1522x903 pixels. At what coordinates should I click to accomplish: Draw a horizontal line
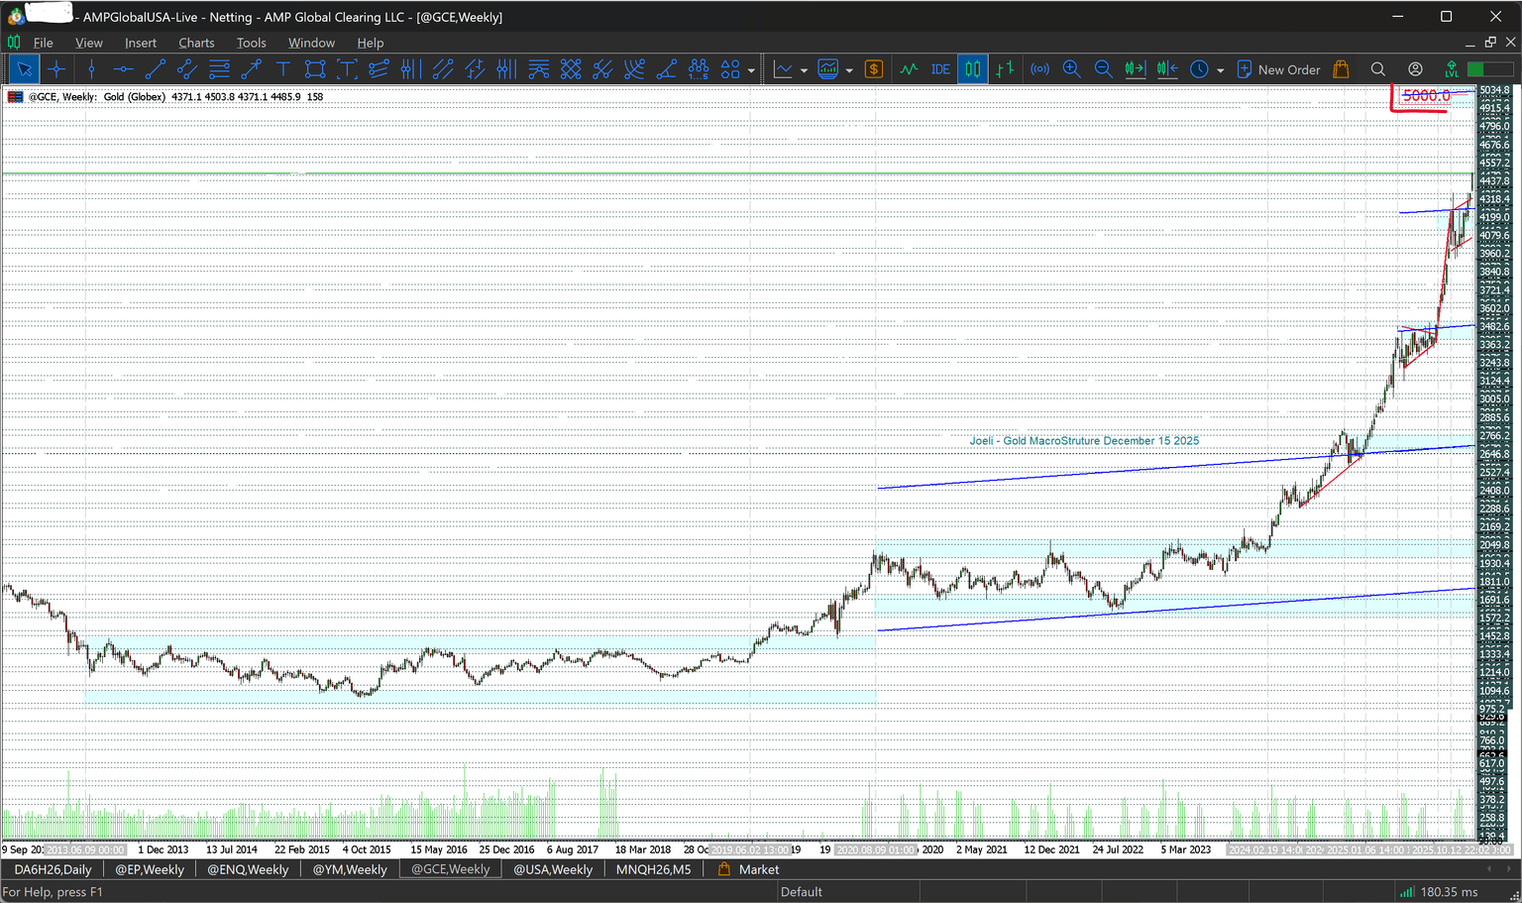tap(123, 69)
